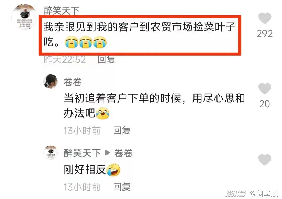
Task: Select the '刚好相反' reply text
Action: tap(92, 169)
